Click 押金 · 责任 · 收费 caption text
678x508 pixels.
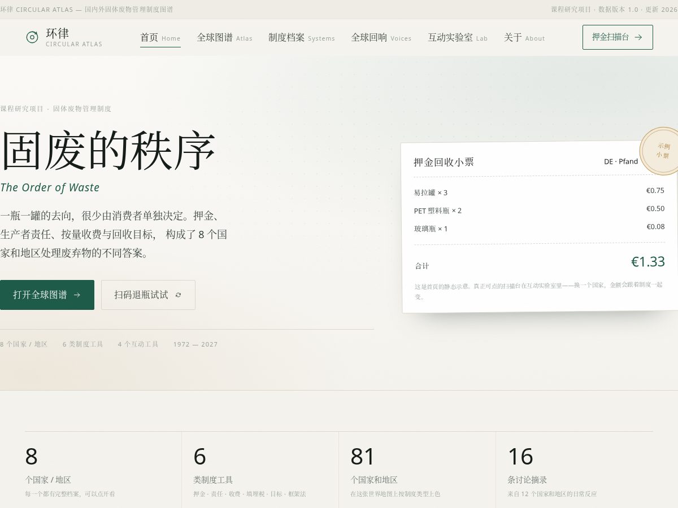click(x=249, y=494)
